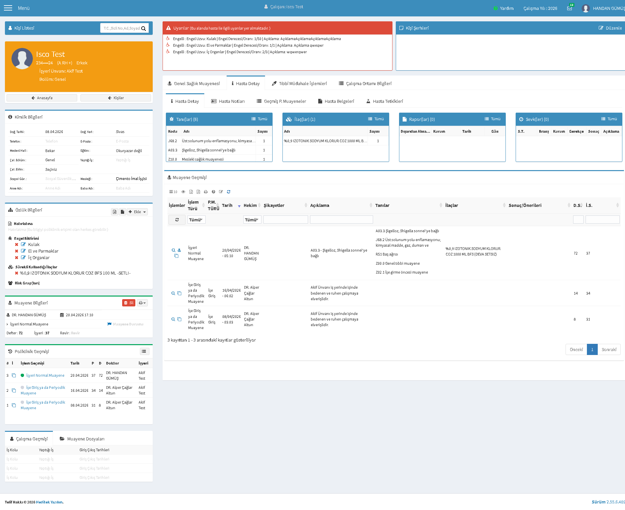The width and height of the screenshot is (625, 510).
Task: Edit the El ve Parmaklar disability entry
Action: (23, 251)
